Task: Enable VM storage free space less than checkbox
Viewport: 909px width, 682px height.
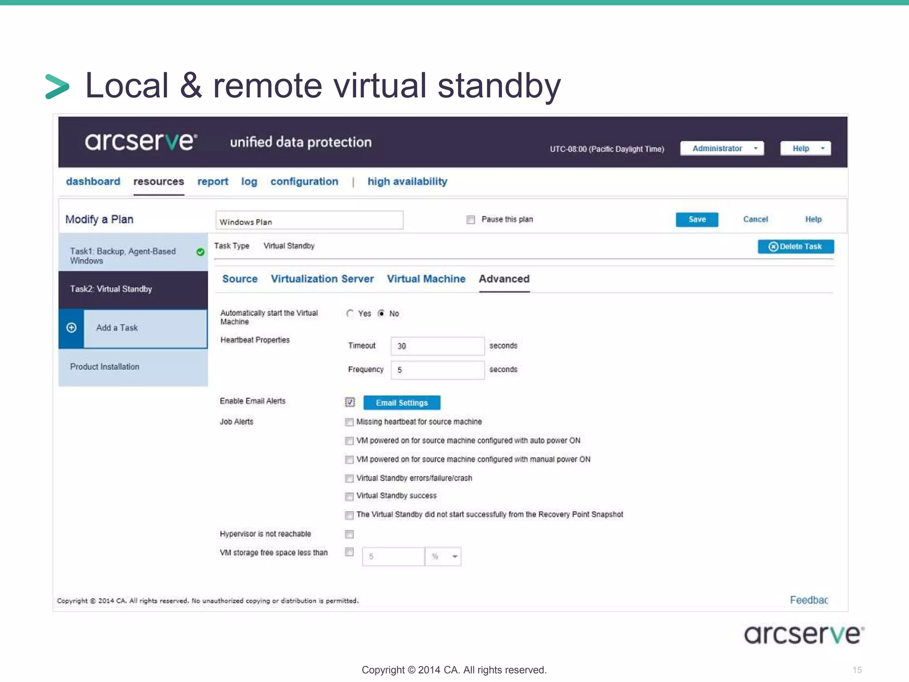Action: pyautogui.click(x=349, y=552)
